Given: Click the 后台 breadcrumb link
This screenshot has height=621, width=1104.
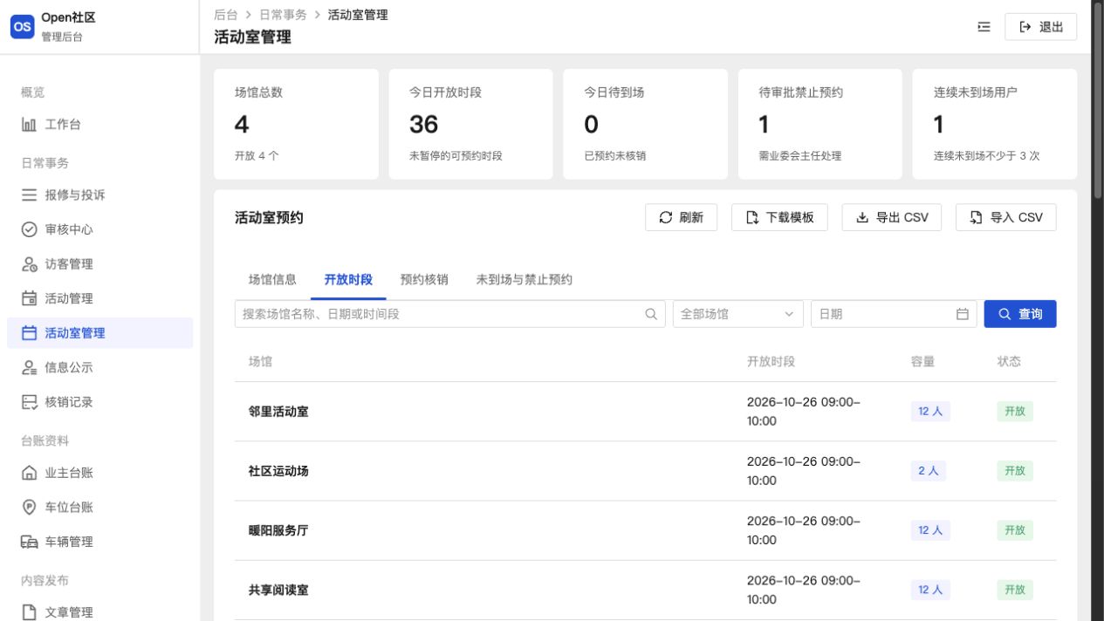Looking at the screenshot, I should (x=225, y=15).
